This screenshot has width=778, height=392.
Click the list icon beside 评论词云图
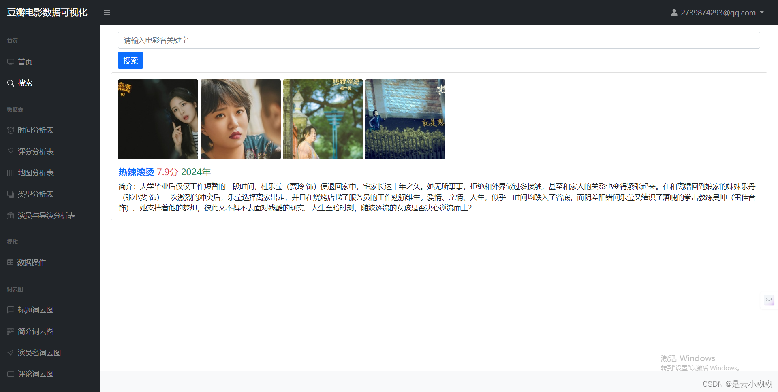coord(11,374)
